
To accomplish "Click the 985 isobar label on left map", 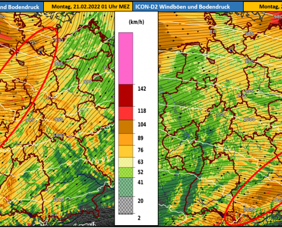I will click(x=59, y=63).
